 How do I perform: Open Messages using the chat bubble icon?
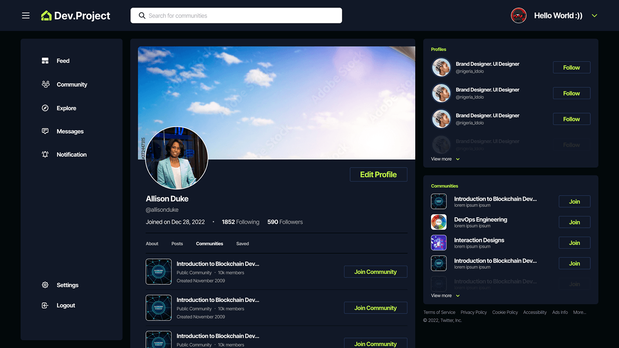pos(45,131)
